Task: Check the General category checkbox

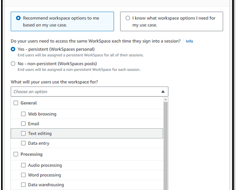Action: [16, 103]
